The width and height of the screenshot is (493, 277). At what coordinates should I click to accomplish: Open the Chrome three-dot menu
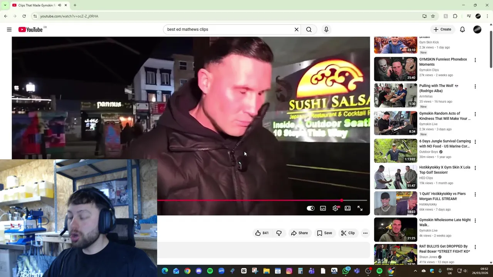pyautogui.click(x=488, y=16)
